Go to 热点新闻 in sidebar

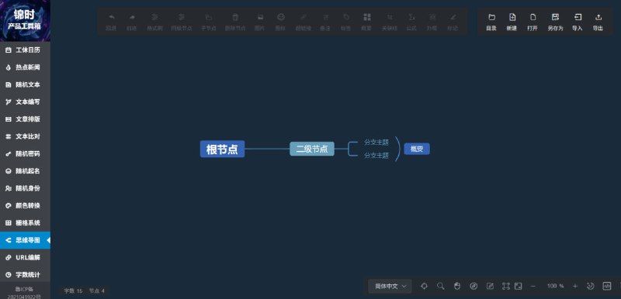(26, 67)
